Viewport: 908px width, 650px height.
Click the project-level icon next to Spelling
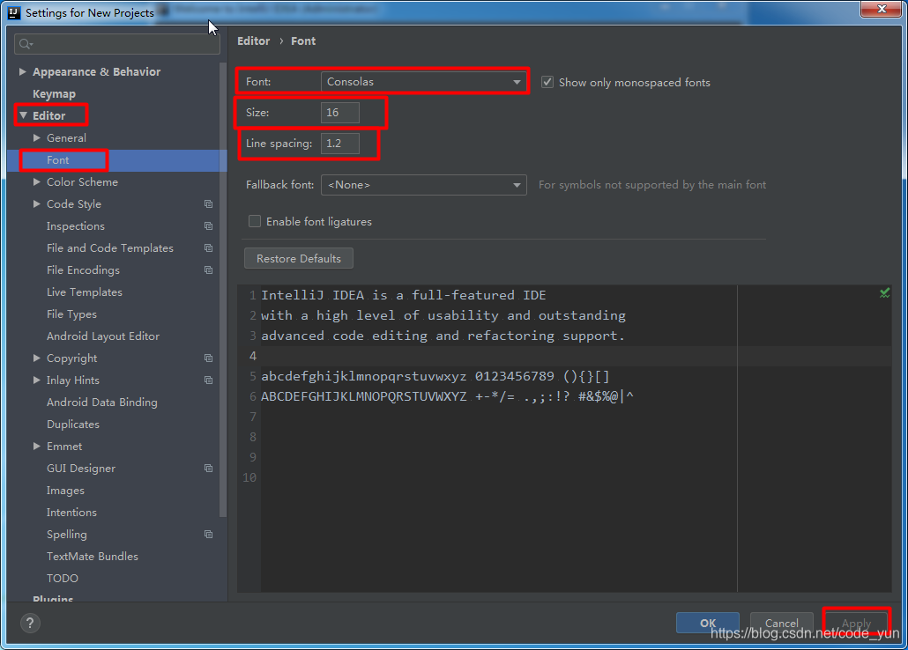pos(208,535)
